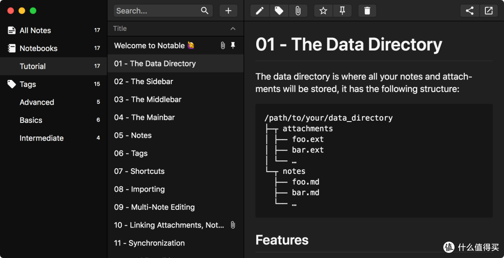Image resolution: width=504 pixels, height=258 pixels.
Task: Click the attachments line in the code block
Action: point(308,129)
